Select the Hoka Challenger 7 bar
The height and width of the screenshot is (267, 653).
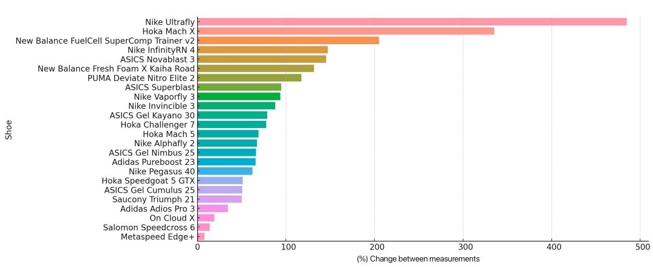(x=232, y=124)
